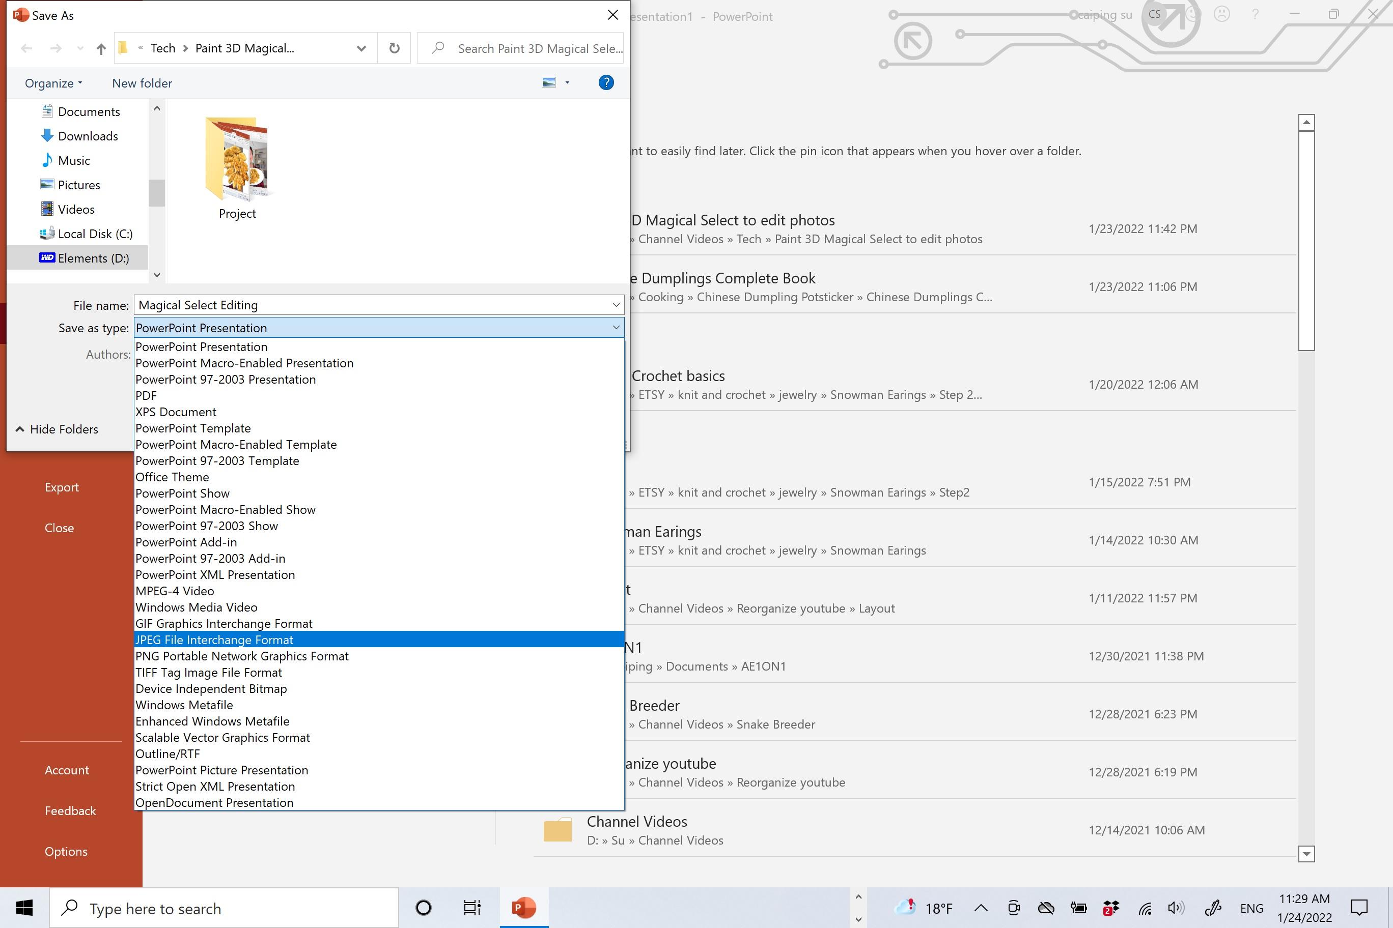Click the blue Help question mark icon
This screenshot has width=1393, height=928.
tap(606, 83)
